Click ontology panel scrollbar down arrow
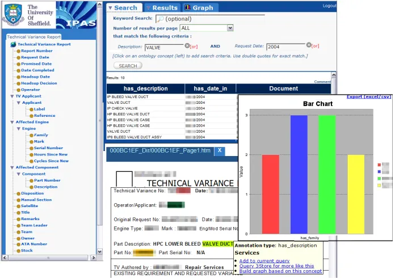 (100, 251)
